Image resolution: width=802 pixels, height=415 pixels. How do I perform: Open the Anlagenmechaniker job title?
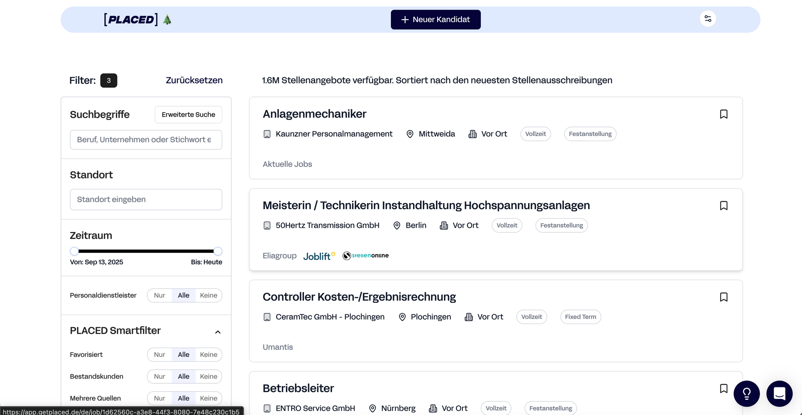tap(314, 114)
